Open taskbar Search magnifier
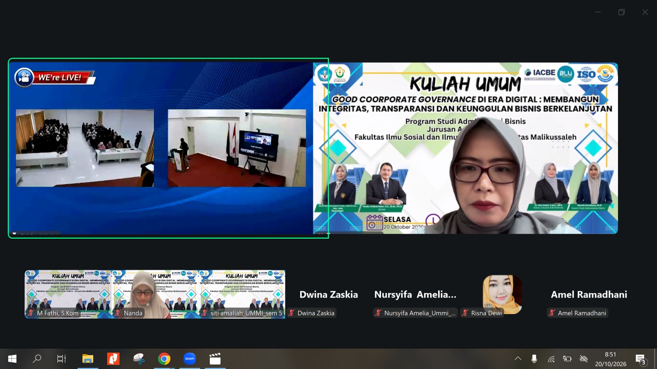The image size is (657, 369). click(37, 359)
